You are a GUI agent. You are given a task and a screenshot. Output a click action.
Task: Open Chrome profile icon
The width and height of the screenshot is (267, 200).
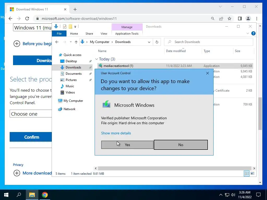[248, 18]
